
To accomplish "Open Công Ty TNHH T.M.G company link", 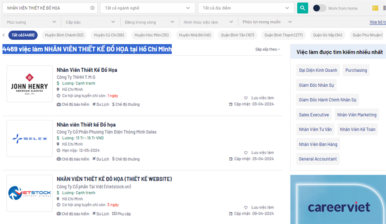I will (76, 77).
